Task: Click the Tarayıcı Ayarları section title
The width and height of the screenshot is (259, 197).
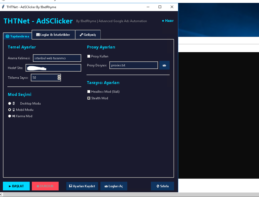Action: pyautogui.click(x=103, y=83)
